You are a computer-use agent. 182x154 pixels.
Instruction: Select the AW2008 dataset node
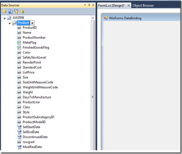pyautogui.click(x=18, y=18)
